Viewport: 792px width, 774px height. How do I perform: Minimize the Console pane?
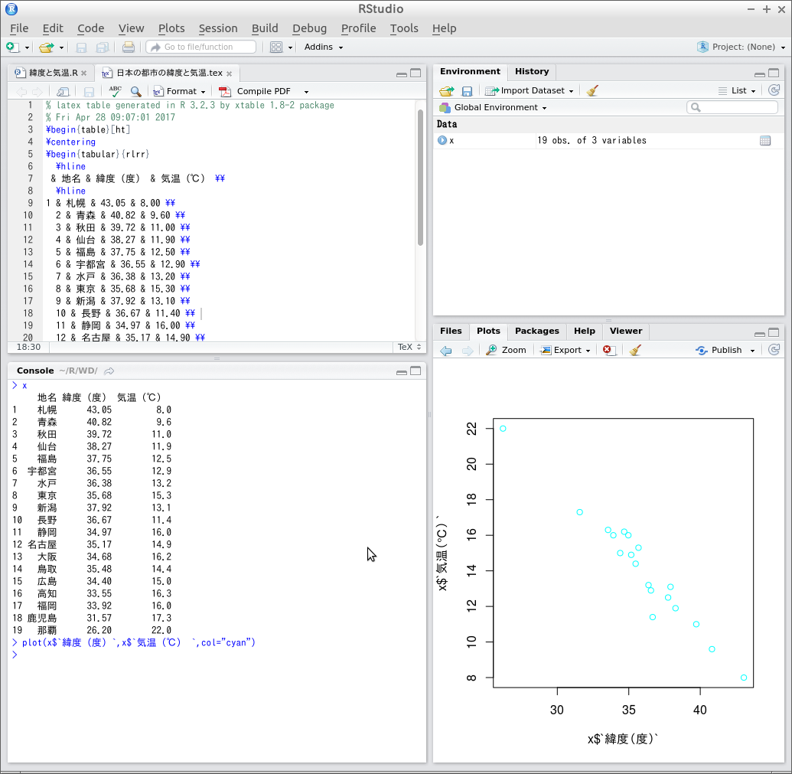(402, 372)
